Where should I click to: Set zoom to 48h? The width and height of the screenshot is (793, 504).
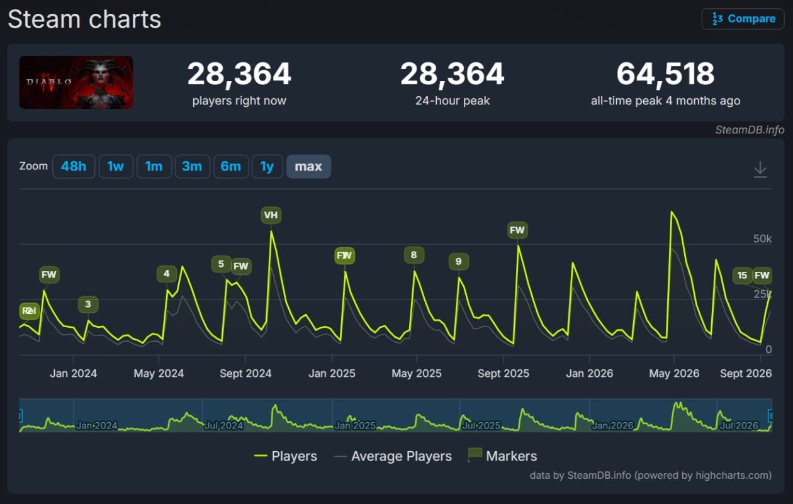pos(74,167)
